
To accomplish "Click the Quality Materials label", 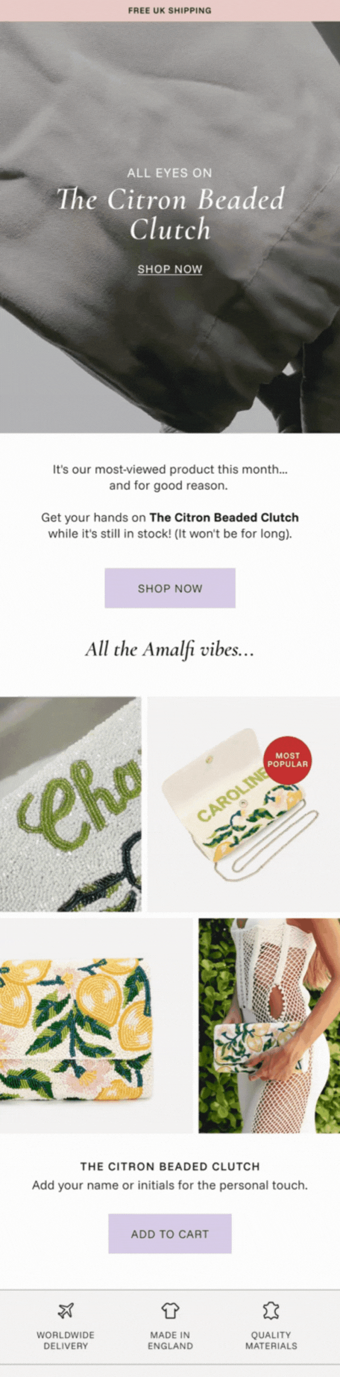I will click(271, 1340).
